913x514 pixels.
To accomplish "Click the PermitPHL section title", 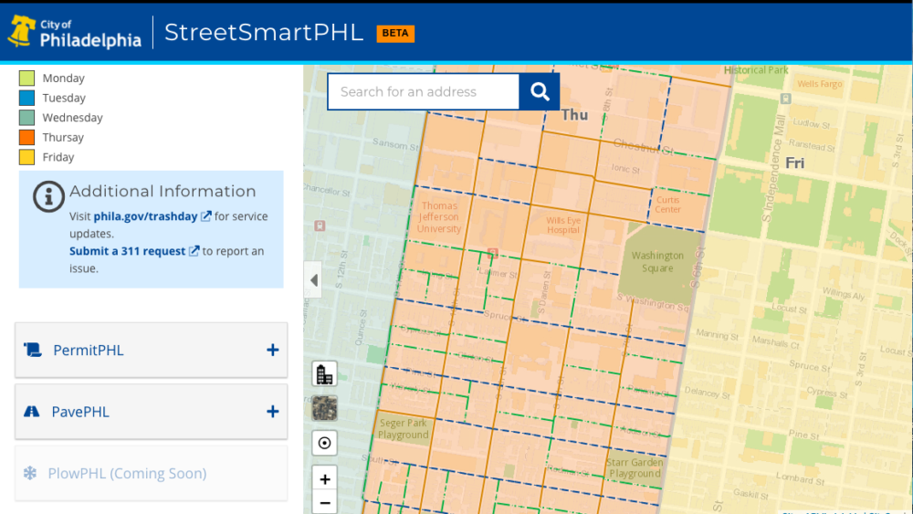I will 88,350.
